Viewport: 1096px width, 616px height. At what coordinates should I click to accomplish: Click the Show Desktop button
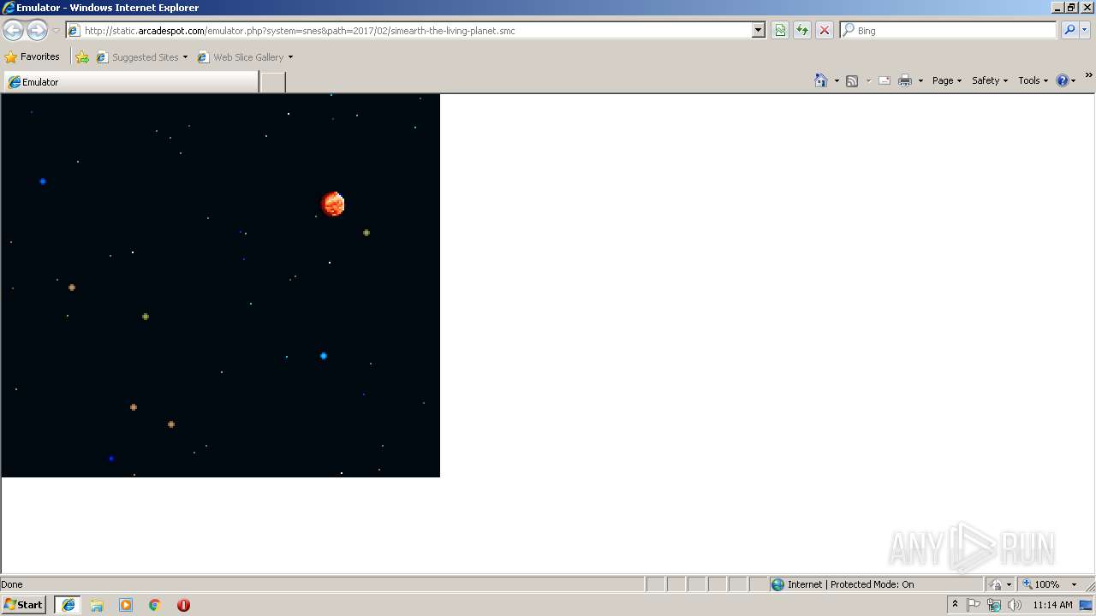1087,605
